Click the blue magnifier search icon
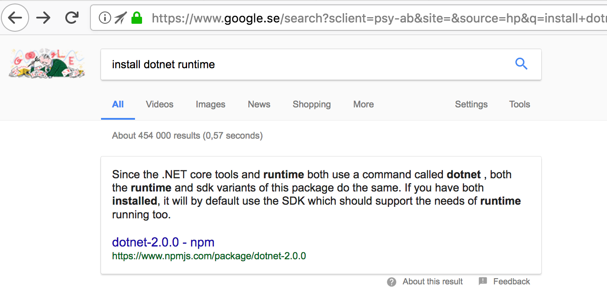Image resolution: width=607 pixels, height=287 pixels. pyautogui.click(x=521, y=64)
